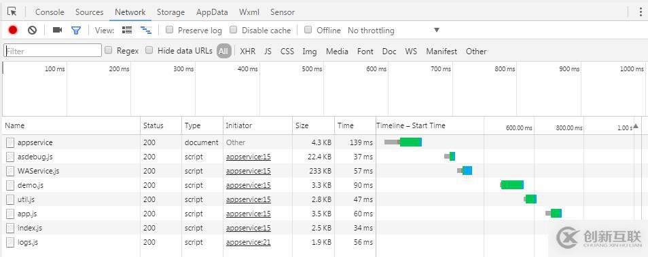Click the app.js file icon
The height and width of the screenshot is (257, 648).
click(x=10, y=214)
